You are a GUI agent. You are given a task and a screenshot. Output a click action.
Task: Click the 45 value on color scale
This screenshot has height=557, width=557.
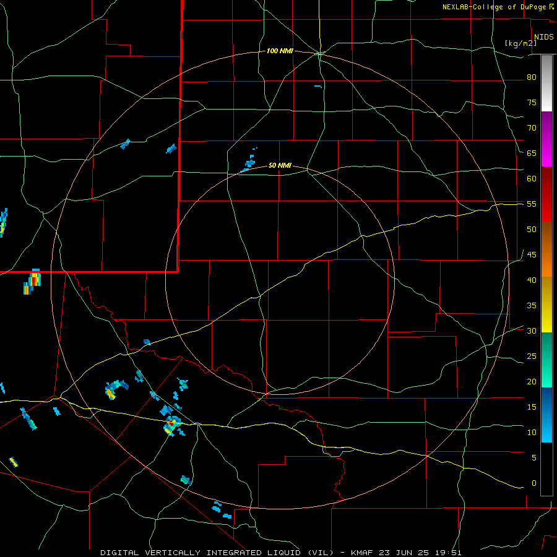coord(532,255)
